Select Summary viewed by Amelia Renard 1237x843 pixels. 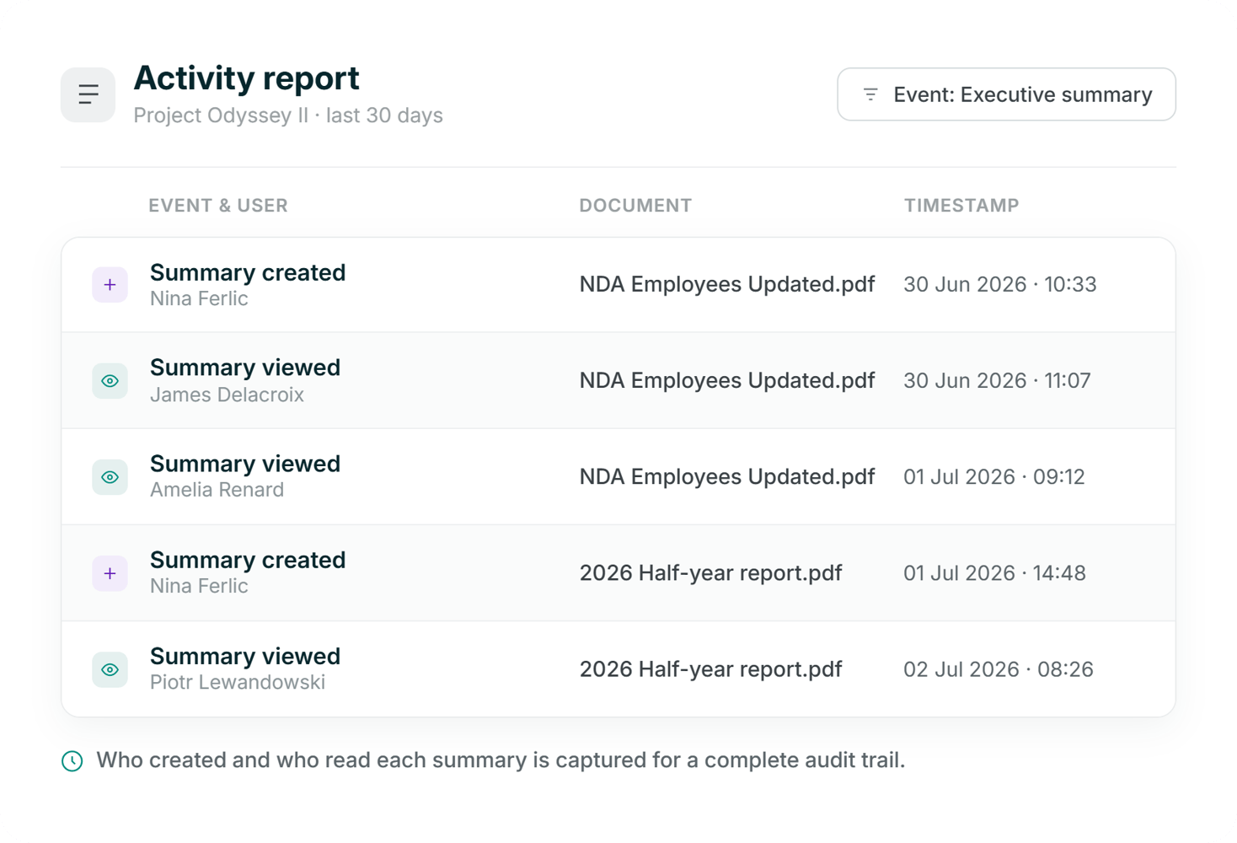pyautogui.click(x=245, y=464)
